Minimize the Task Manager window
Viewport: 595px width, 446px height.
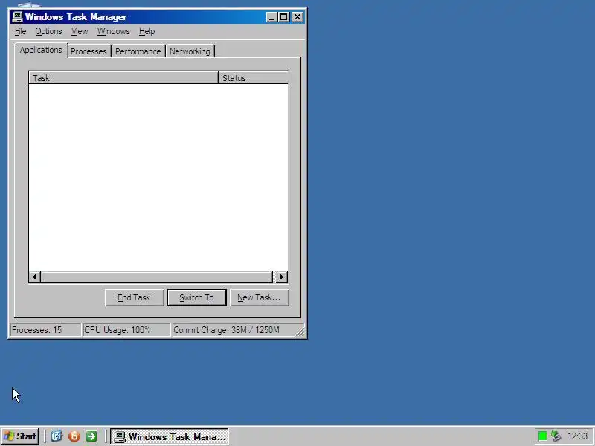coord(271,17)
